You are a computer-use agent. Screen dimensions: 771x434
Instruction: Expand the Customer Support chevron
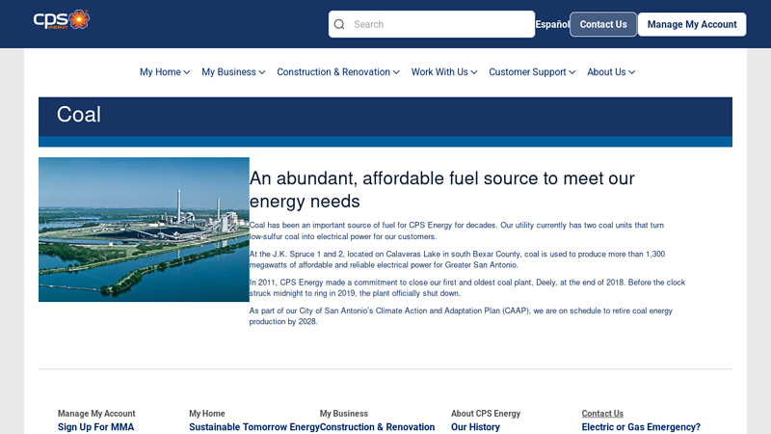(x=572, y=72)
